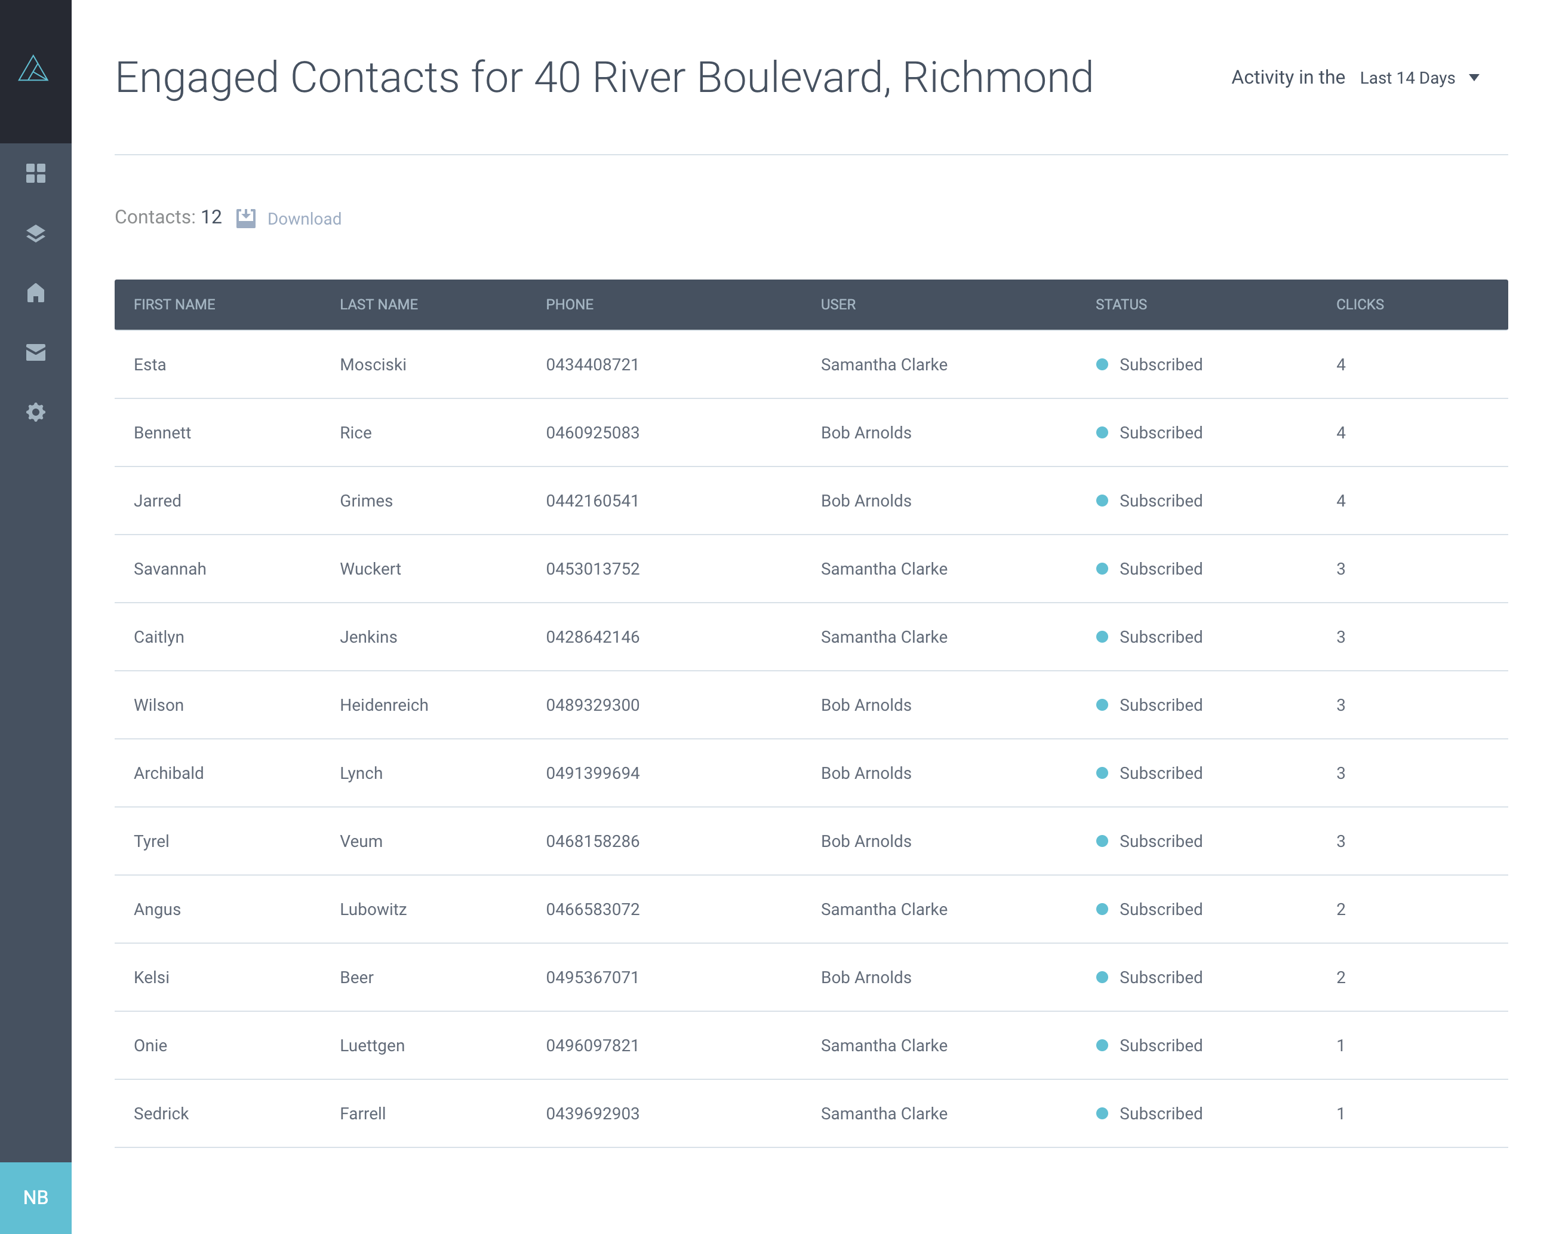Sort by FIRST NAME column header
The image size is (1556, 1234).
click(x=174, y=304)
